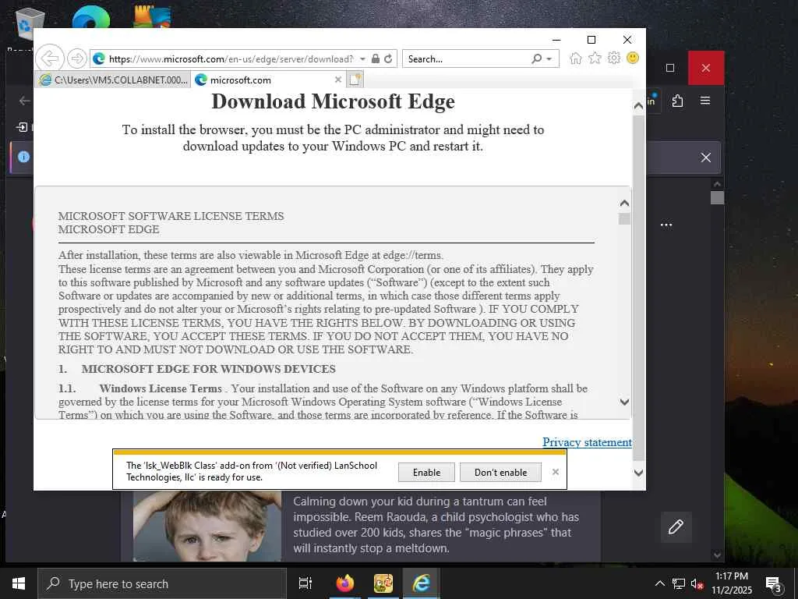Open the notification center icon
Screen dimensions: 798x599
[774, 584]
